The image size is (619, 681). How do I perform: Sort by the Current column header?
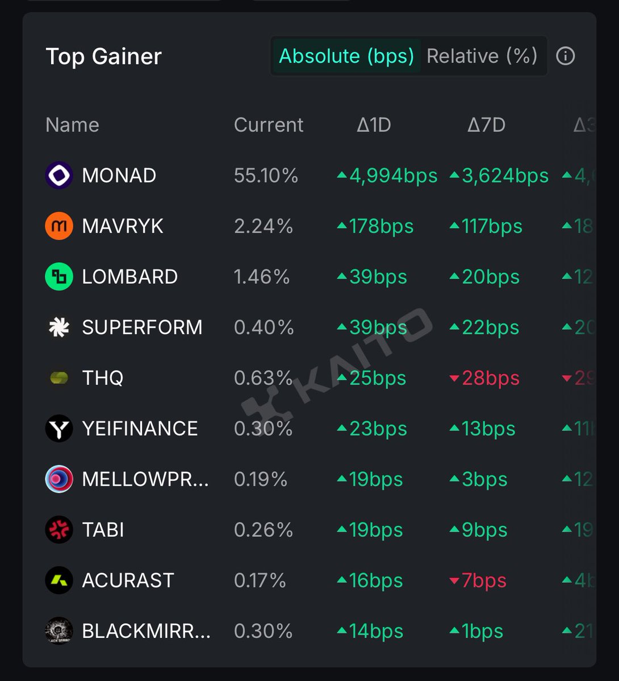coord(269,125)
